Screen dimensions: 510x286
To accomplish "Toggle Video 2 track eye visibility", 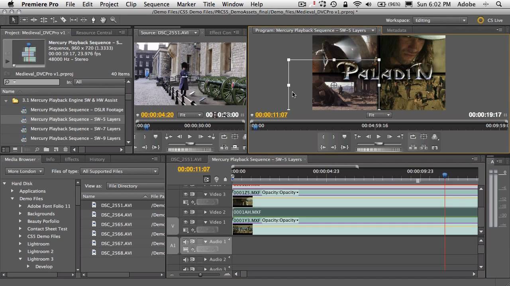I will tap(185, 212).
